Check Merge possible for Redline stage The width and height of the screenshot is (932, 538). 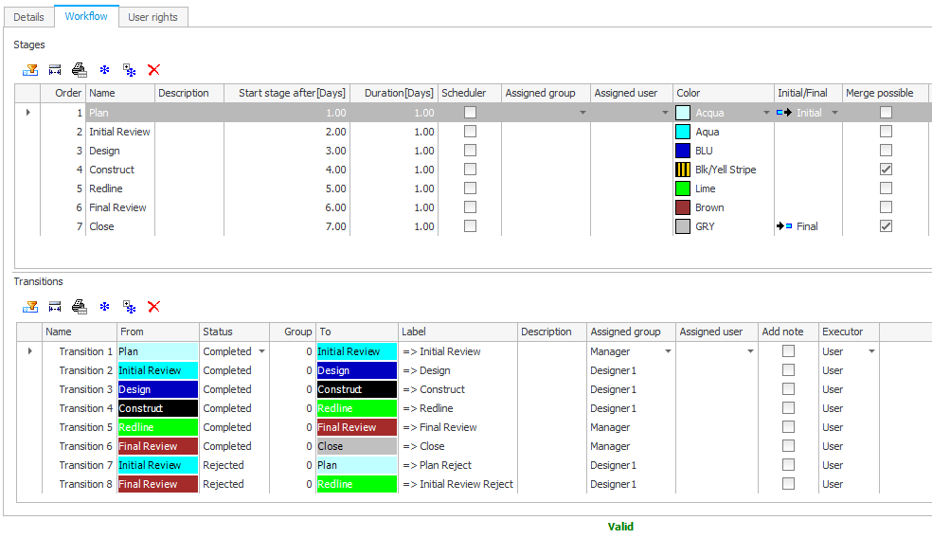886,188
